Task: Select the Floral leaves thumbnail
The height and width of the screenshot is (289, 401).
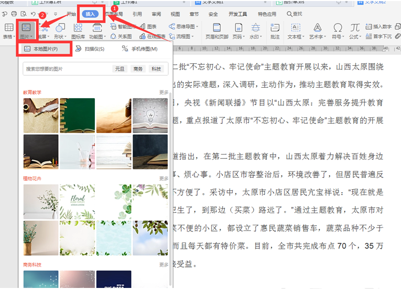Action: click(x=77, y=202)
